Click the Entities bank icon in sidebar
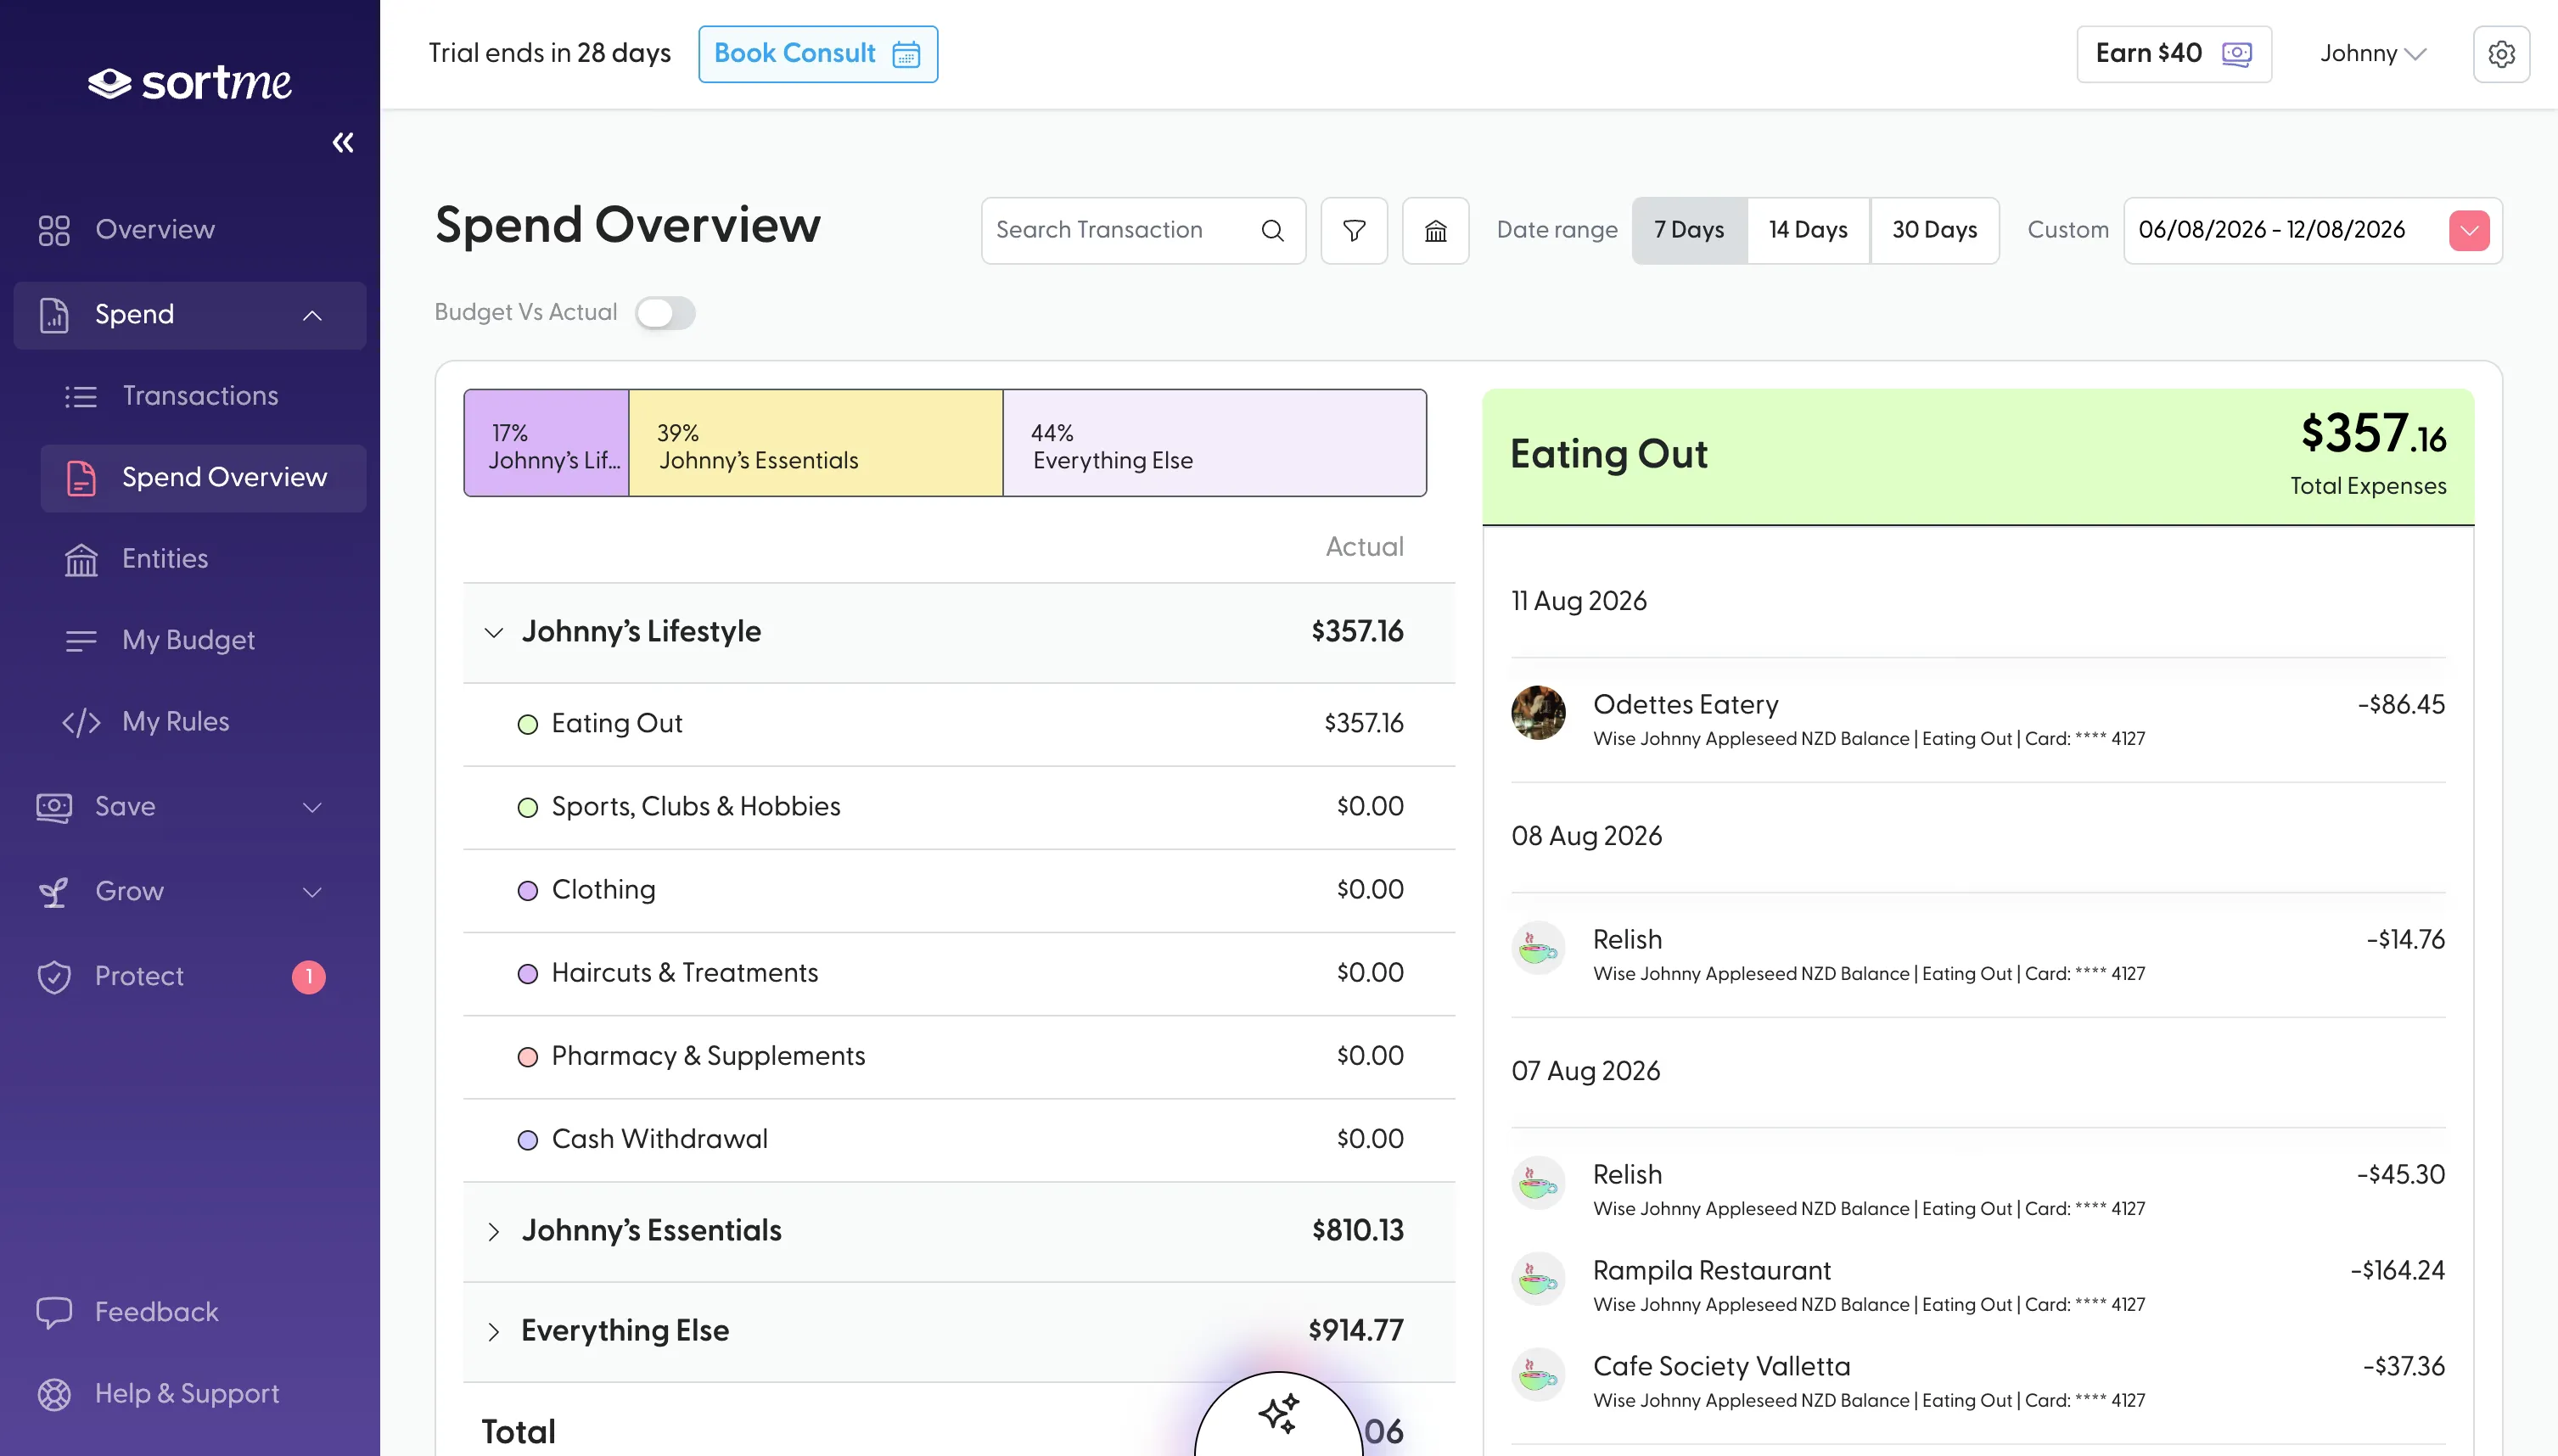 tap(81, 559)
